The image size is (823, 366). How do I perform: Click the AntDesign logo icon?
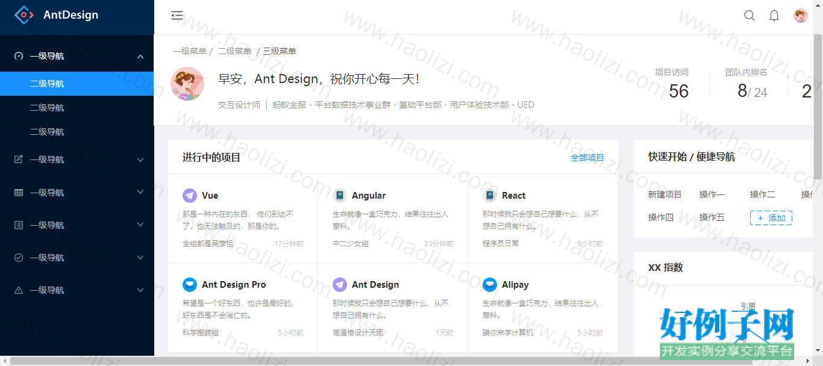coord(24,15)
